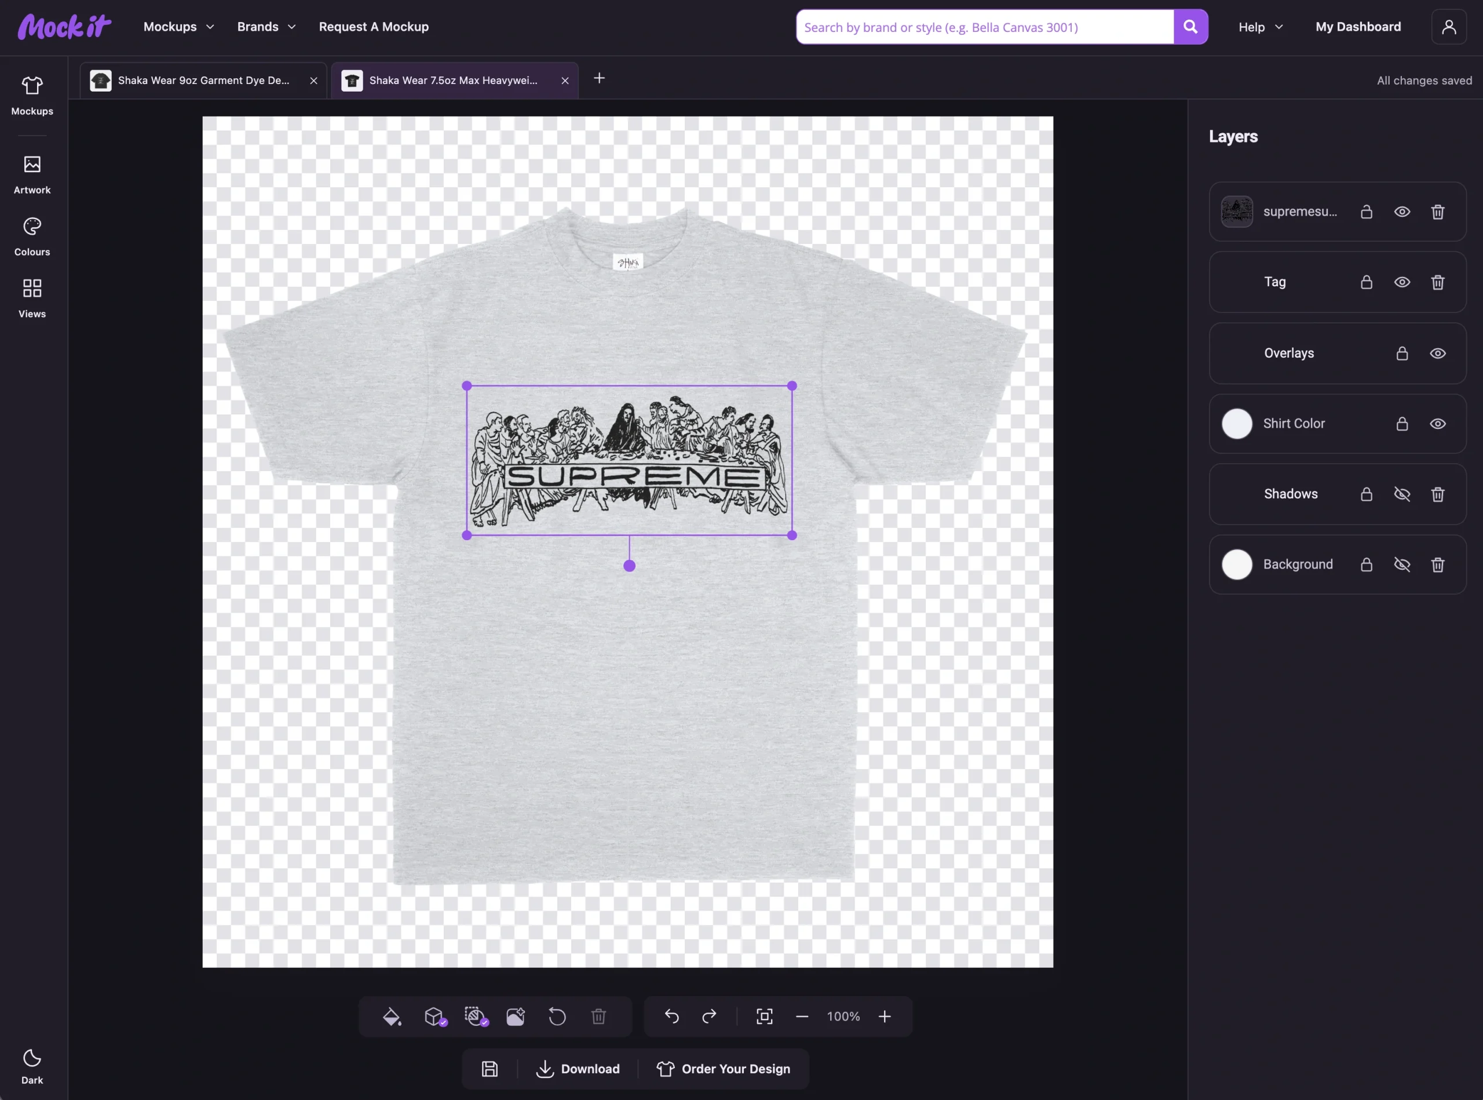Click the search magnifier button
The height and width of the screenshot is (1100, 1483).
1190,27
